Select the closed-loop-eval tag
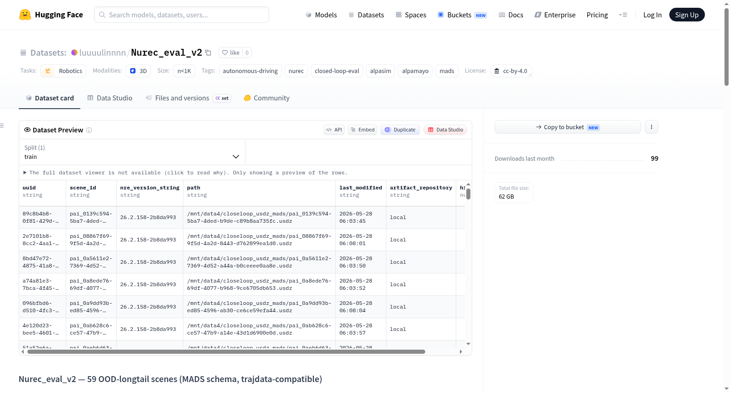This screenshot has width=730, height=393. (x=337, y=71)
